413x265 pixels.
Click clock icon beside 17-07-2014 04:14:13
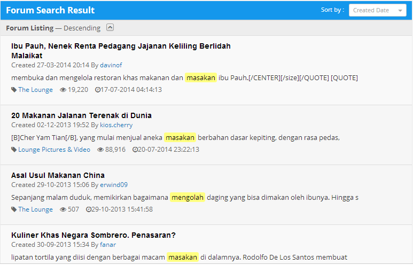(x=97, y=90)
